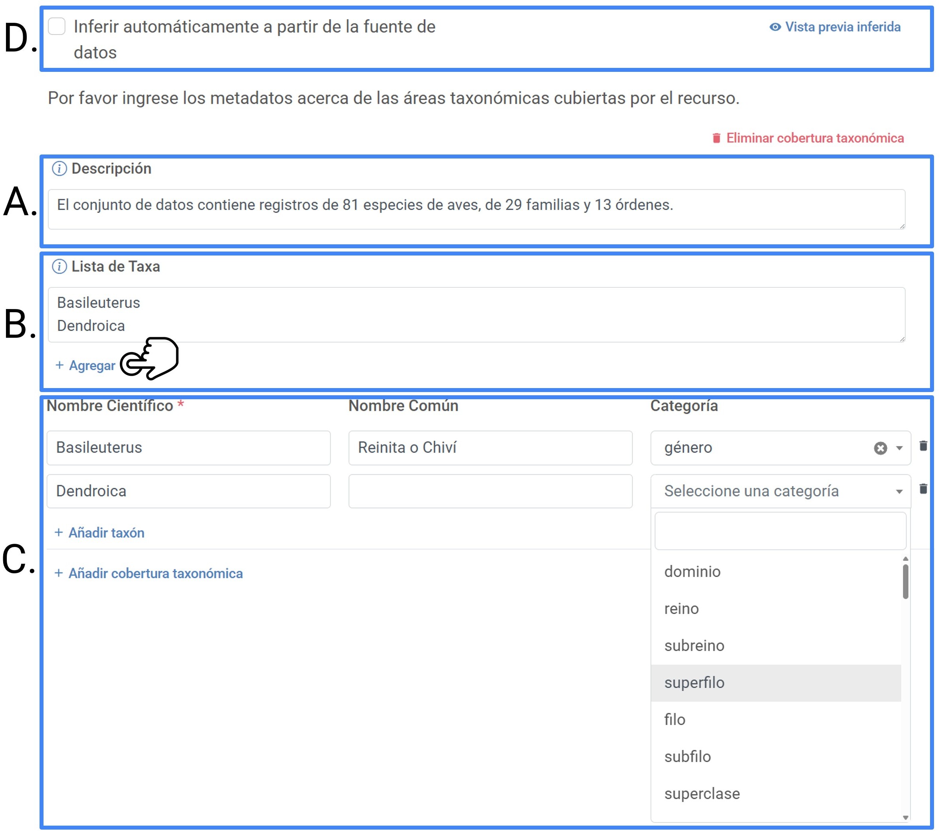Click the info icon beside Lista de Taxa
The image size is (946, 840).
(x=59, y=267)
